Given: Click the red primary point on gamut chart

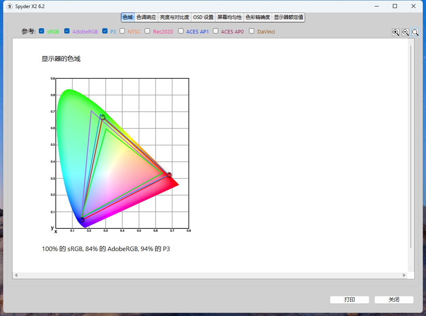Looking at the screenshot, I should tap(169, 175).
